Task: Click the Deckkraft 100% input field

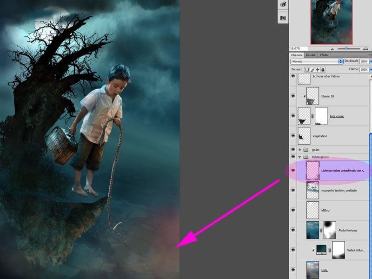Action: (x=364, y=61)
